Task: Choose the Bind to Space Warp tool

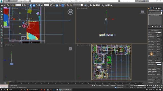Action: coord(13,5)
